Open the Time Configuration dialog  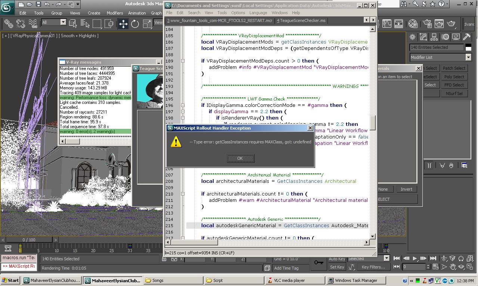435,267
